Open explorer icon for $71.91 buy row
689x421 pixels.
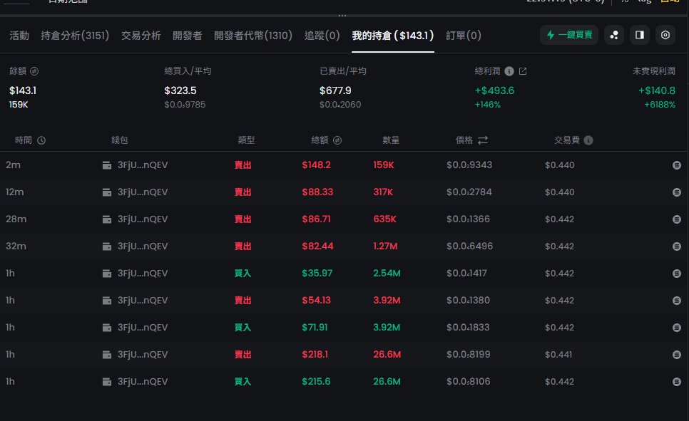[677, 328]
